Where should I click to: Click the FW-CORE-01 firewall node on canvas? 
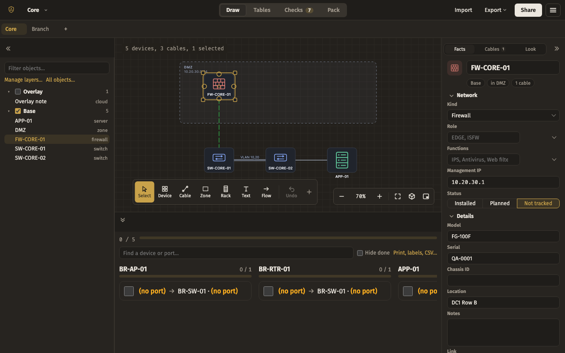219,86
